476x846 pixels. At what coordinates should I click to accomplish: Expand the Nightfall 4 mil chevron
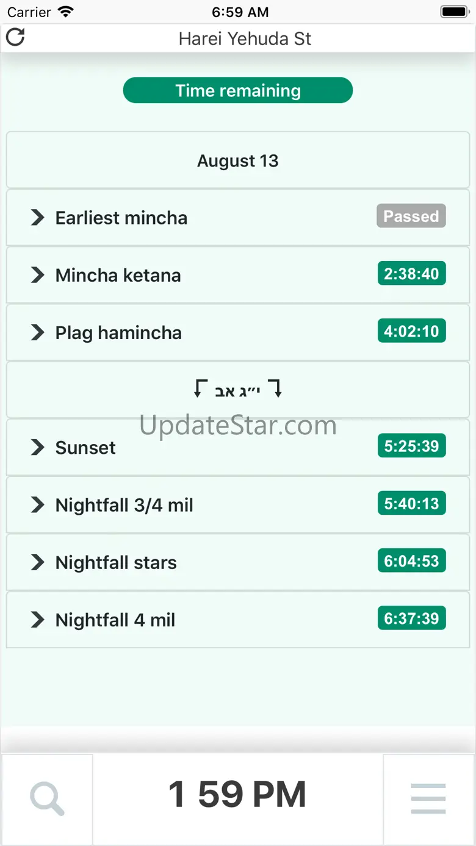coord(38,620)
